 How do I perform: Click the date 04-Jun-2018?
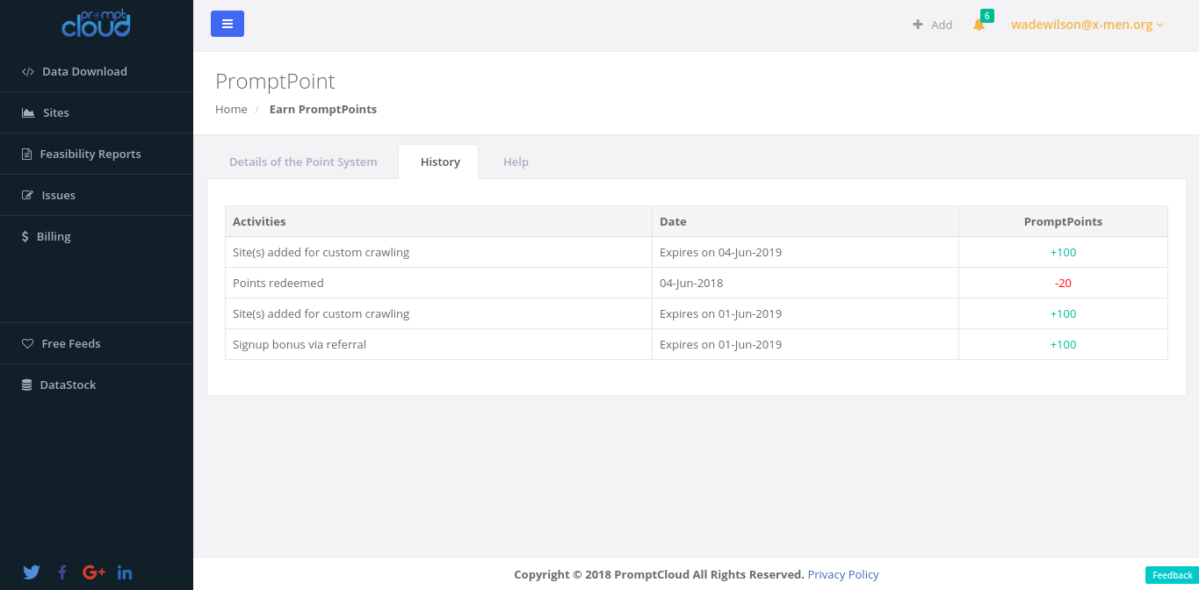[691, 284]
